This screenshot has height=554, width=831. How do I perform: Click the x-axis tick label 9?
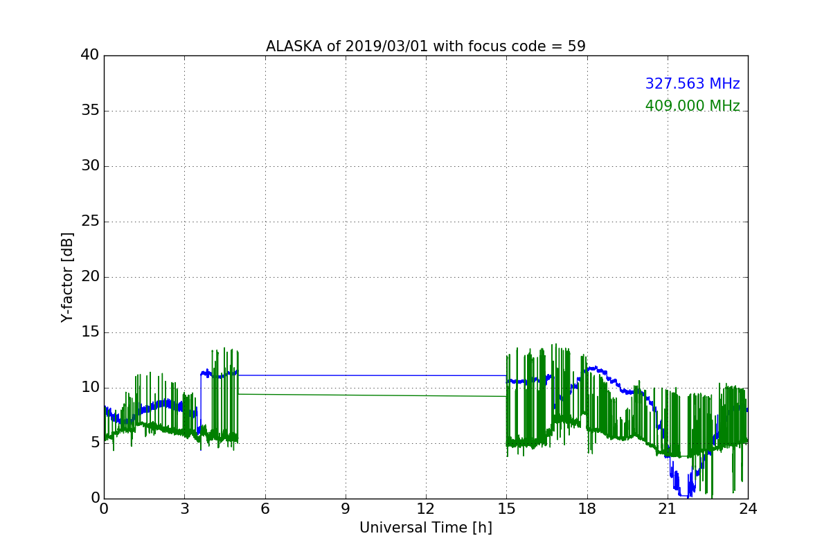pyautogui.click(x=346, y=509)
